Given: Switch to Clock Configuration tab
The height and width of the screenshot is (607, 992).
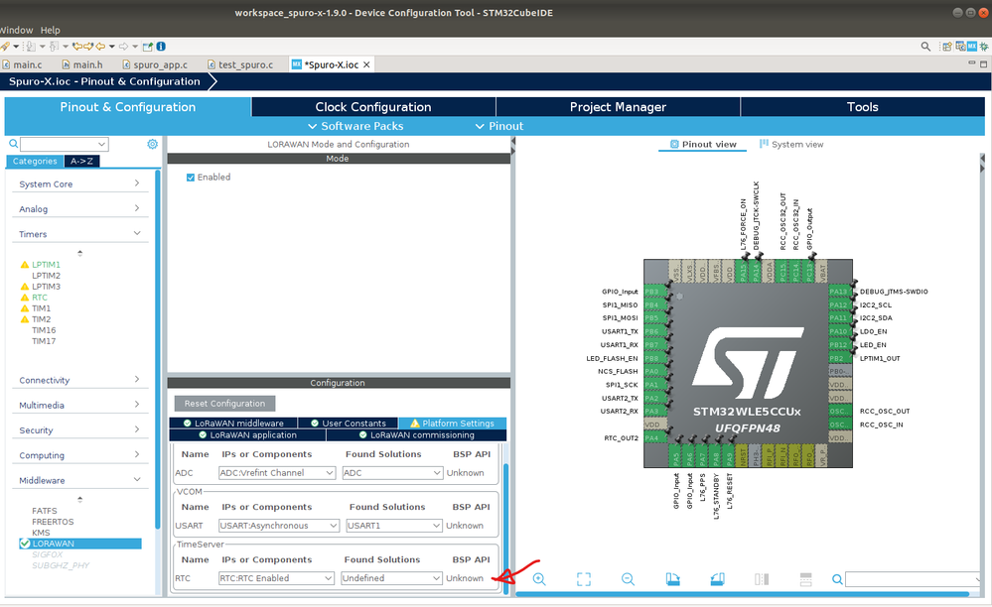Looking at the screenshot, I should pyautogui.click(x=373, y=107).
